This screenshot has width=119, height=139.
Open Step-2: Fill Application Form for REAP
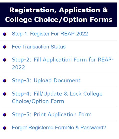(x=63, y=63)
